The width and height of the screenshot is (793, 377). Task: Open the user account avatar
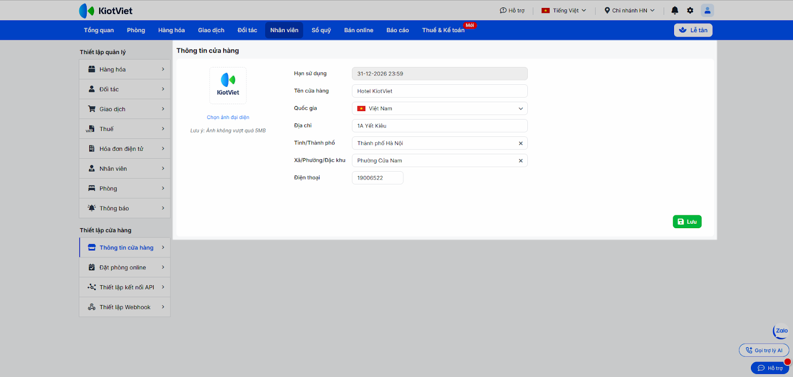[x=707, y=10]
